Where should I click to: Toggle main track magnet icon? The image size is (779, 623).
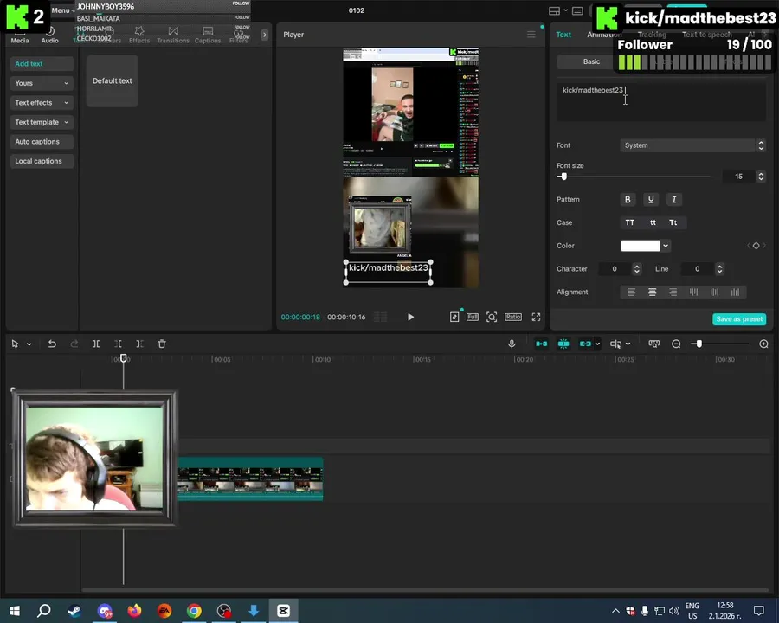pos(542,344)
